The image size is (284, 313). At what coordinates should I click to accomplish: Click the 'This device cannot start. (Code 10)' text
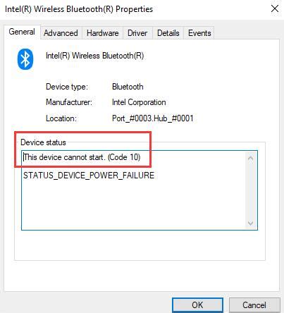tap(82, 157)
